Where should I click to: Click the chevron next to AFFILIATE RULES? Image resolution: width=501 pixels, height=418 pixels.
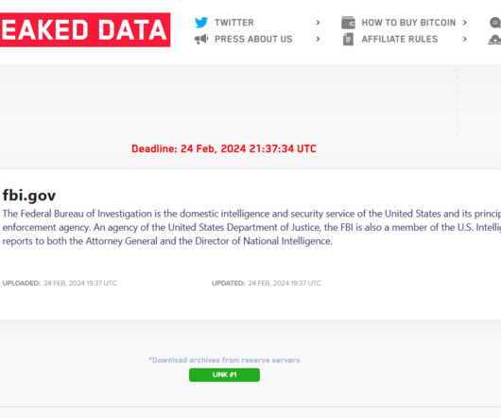click(x=465, y=39)
